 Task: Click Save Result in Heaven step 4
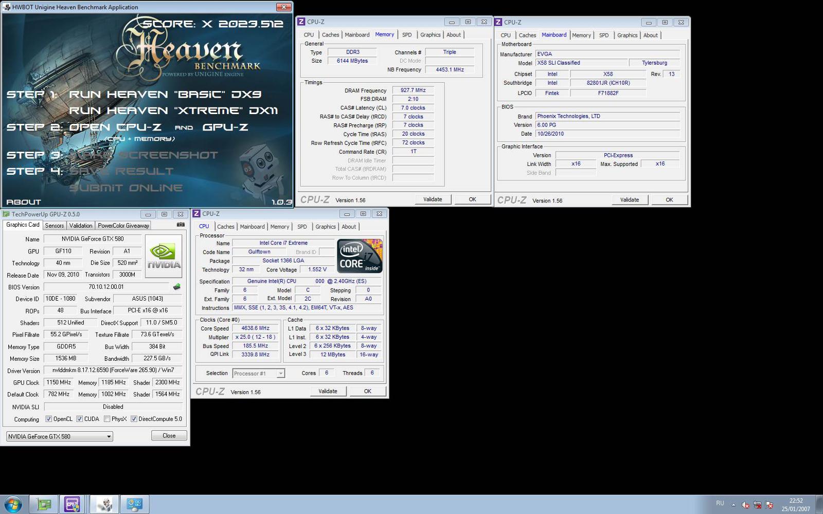(121, 171)
